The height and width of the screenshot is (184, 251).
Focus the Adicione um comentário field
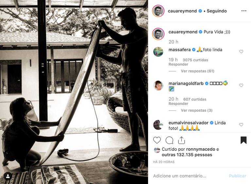click(189, 176)
